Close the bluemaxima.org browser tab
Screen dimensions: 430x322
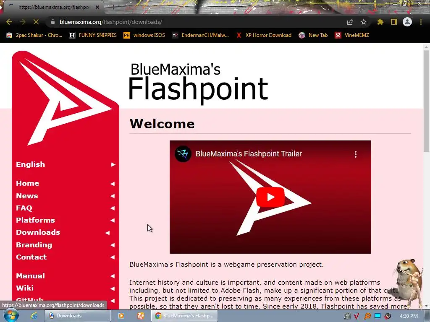[97, 7]
